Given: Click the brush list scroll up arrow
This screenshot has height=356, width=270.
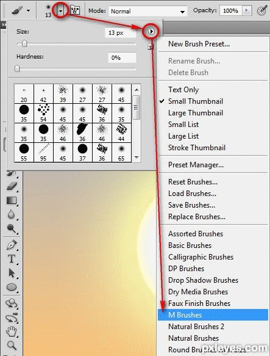Looking at the screenshot, I should 137,90.
